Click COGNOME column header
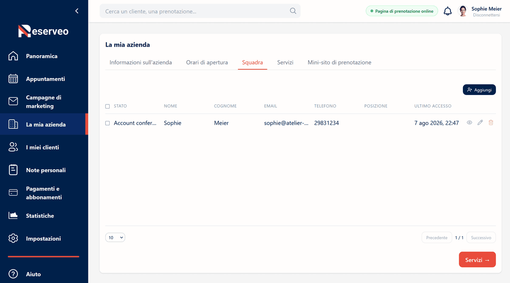Image resolution: width=510 pixels, height=283 pixels. pos(225,106)
